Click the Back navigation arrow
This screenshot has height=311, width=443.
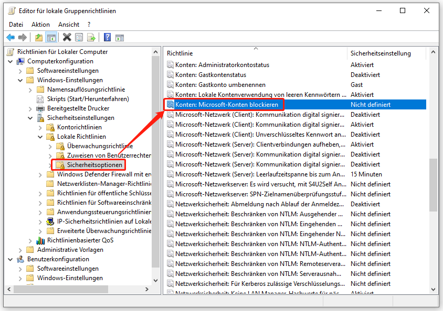tap(10, 37)
